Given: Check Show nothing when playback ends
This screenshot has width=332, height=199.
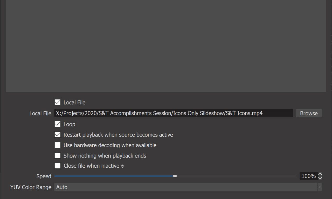Looking at the screenshot, I should coord(58,155).
